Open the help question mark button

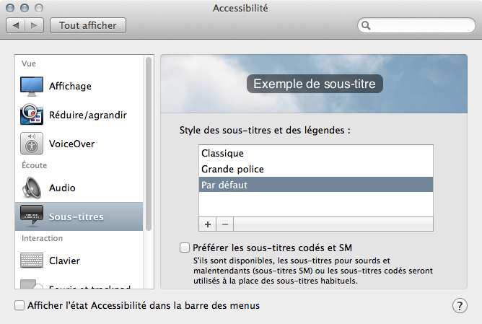pyautogui.click(x=460, y=305)
